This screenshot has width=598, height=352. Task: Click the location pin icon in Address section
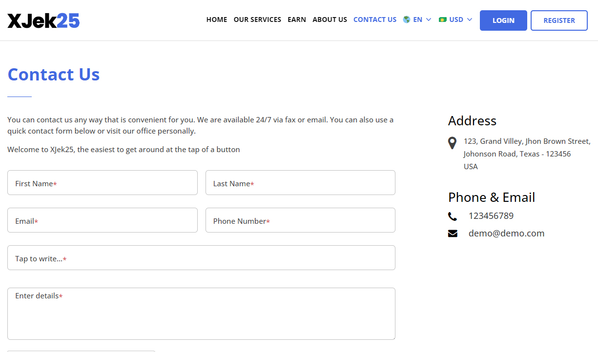[452, 143]
